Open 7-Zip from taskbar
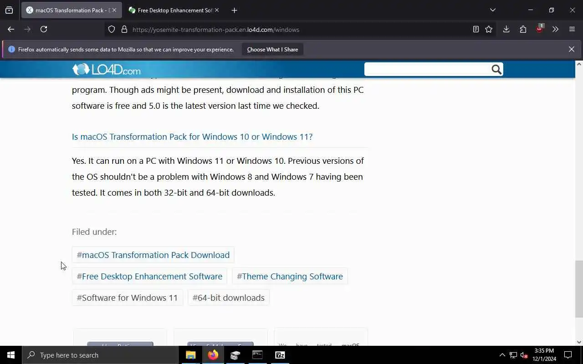This screenshot has width=583, height=364. (x=280, y=355)
